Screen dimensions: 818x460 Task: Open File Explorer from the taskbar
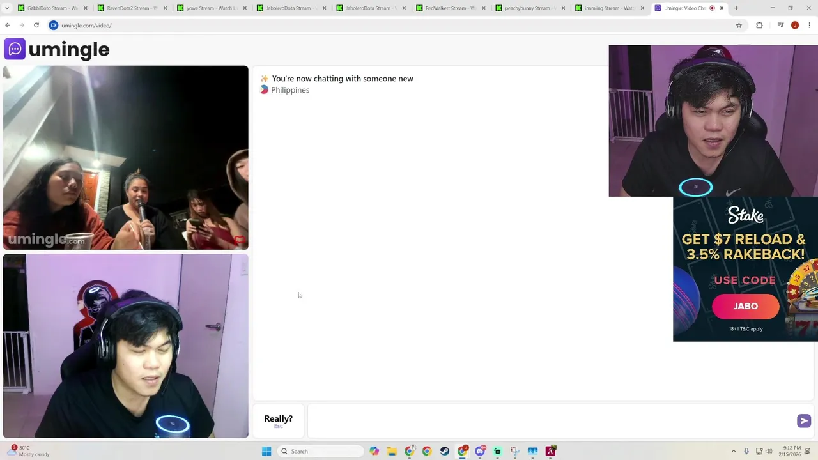pyautogui.click(x=392, y=452)
